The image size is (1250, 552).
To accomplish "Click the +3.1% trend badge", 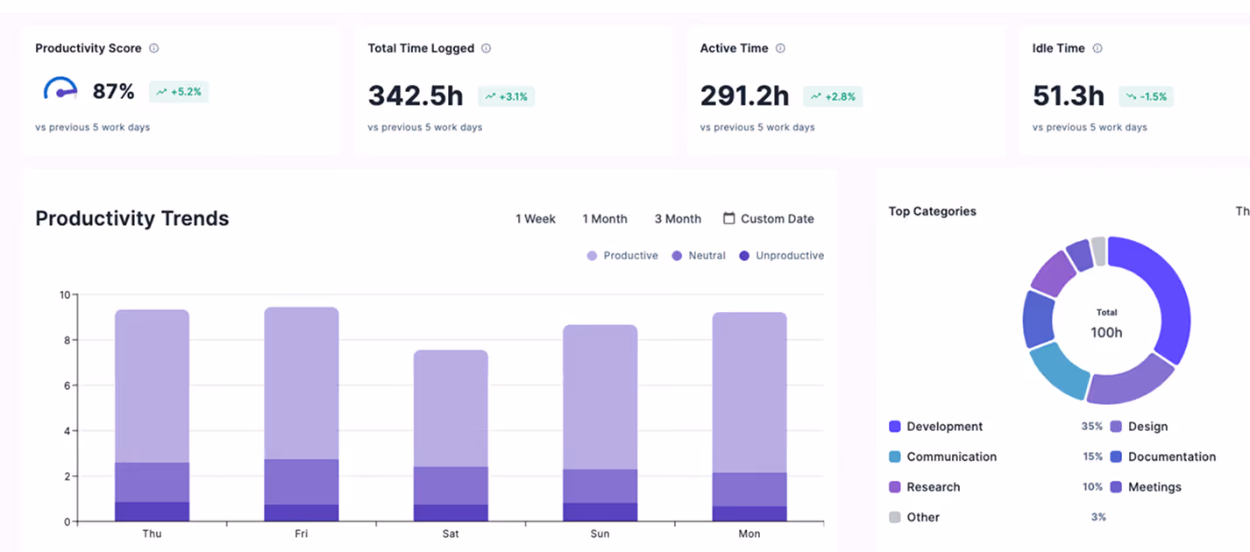I will pos(506,96).
